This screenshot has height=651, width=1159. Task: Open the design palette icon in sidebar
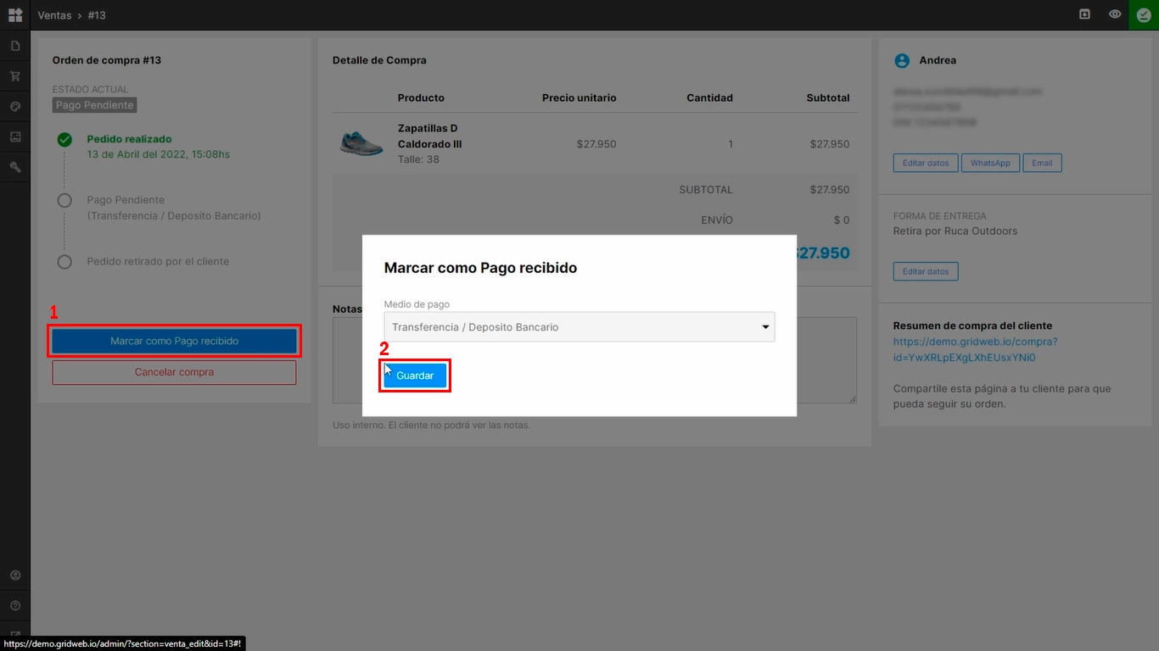(x=14, y=107)
